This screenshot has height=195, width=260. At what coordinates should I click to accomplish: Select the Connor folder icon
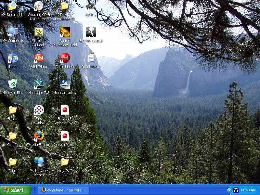[x=13, y=136]
